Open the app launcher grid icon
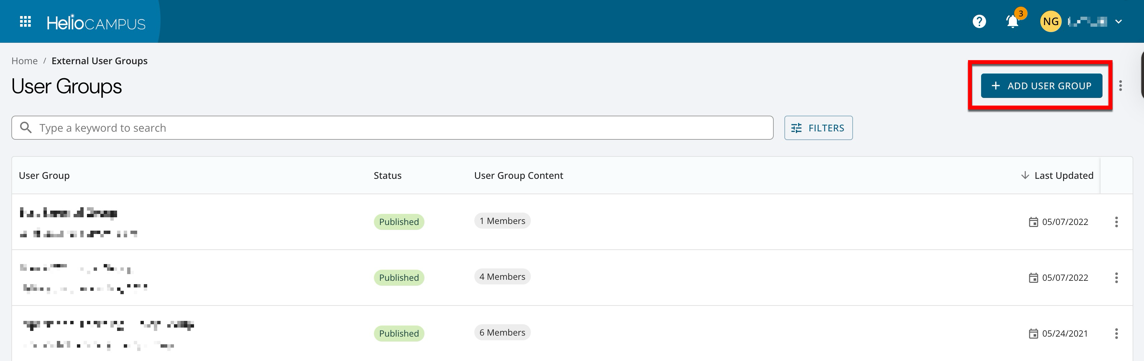The width and height of the screenshot is (1144, 361). 25,21
